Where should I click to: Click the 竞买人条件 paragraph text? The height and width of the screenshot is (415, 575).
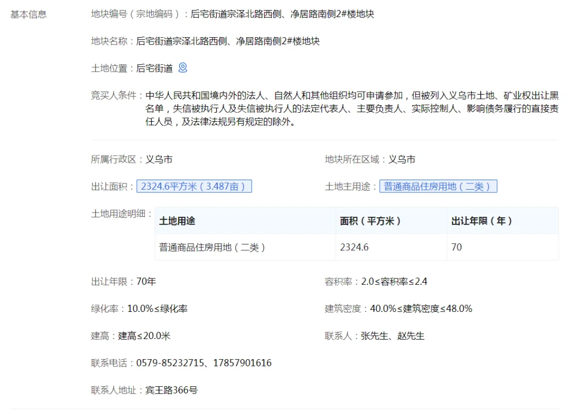pyautogui.click(x=352, y=109)
